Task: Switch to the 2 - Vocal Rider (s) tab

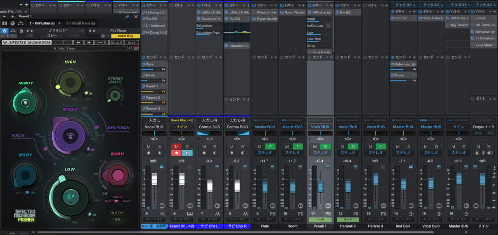Action: pyautogui.click(x=81, y=23)
